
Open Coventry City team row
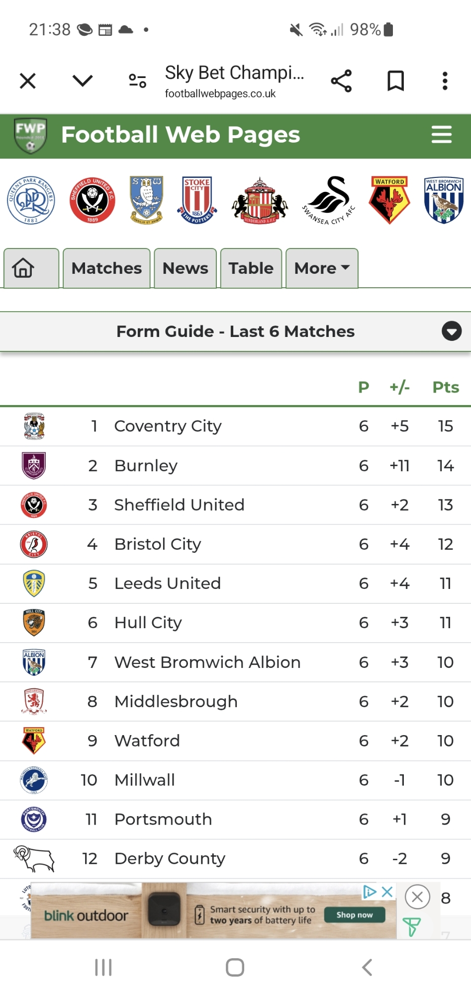pos(168,426)
